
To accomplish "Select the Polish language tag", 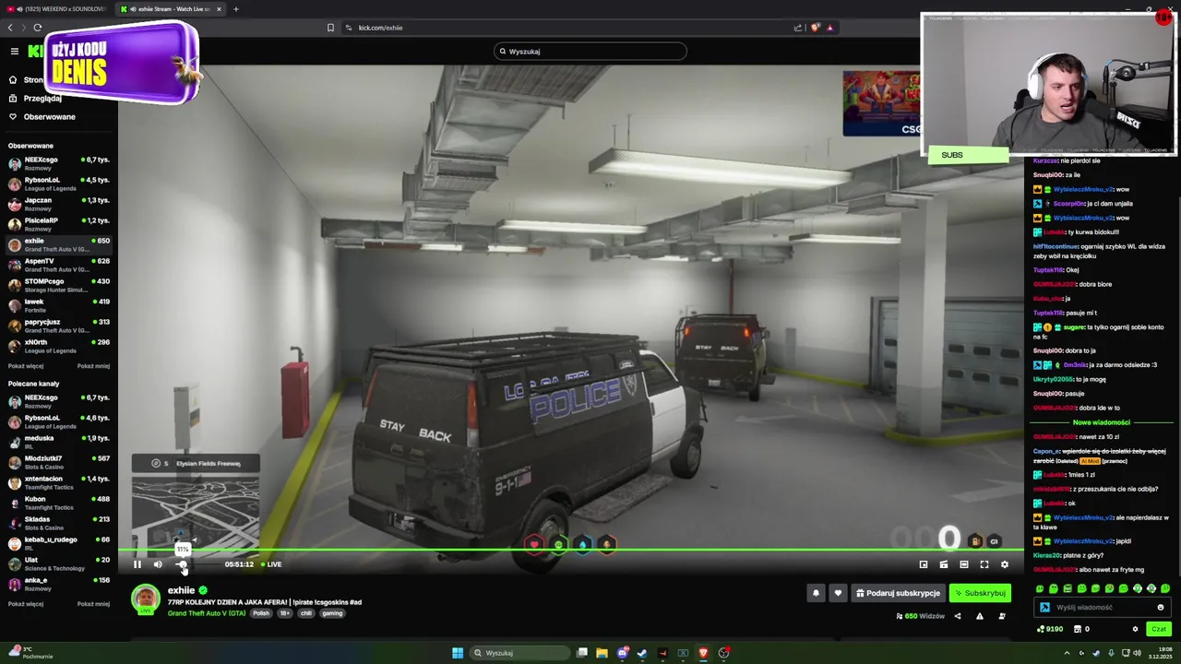I will [261, 613].
